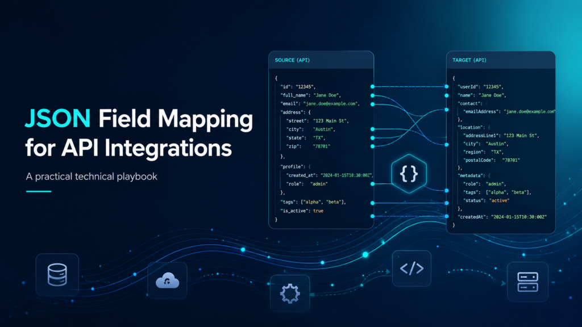The width and height of the screenshot is (582, 327).
Task: Select "city": "Austin" in Target panel
Action: coord(486,144)
